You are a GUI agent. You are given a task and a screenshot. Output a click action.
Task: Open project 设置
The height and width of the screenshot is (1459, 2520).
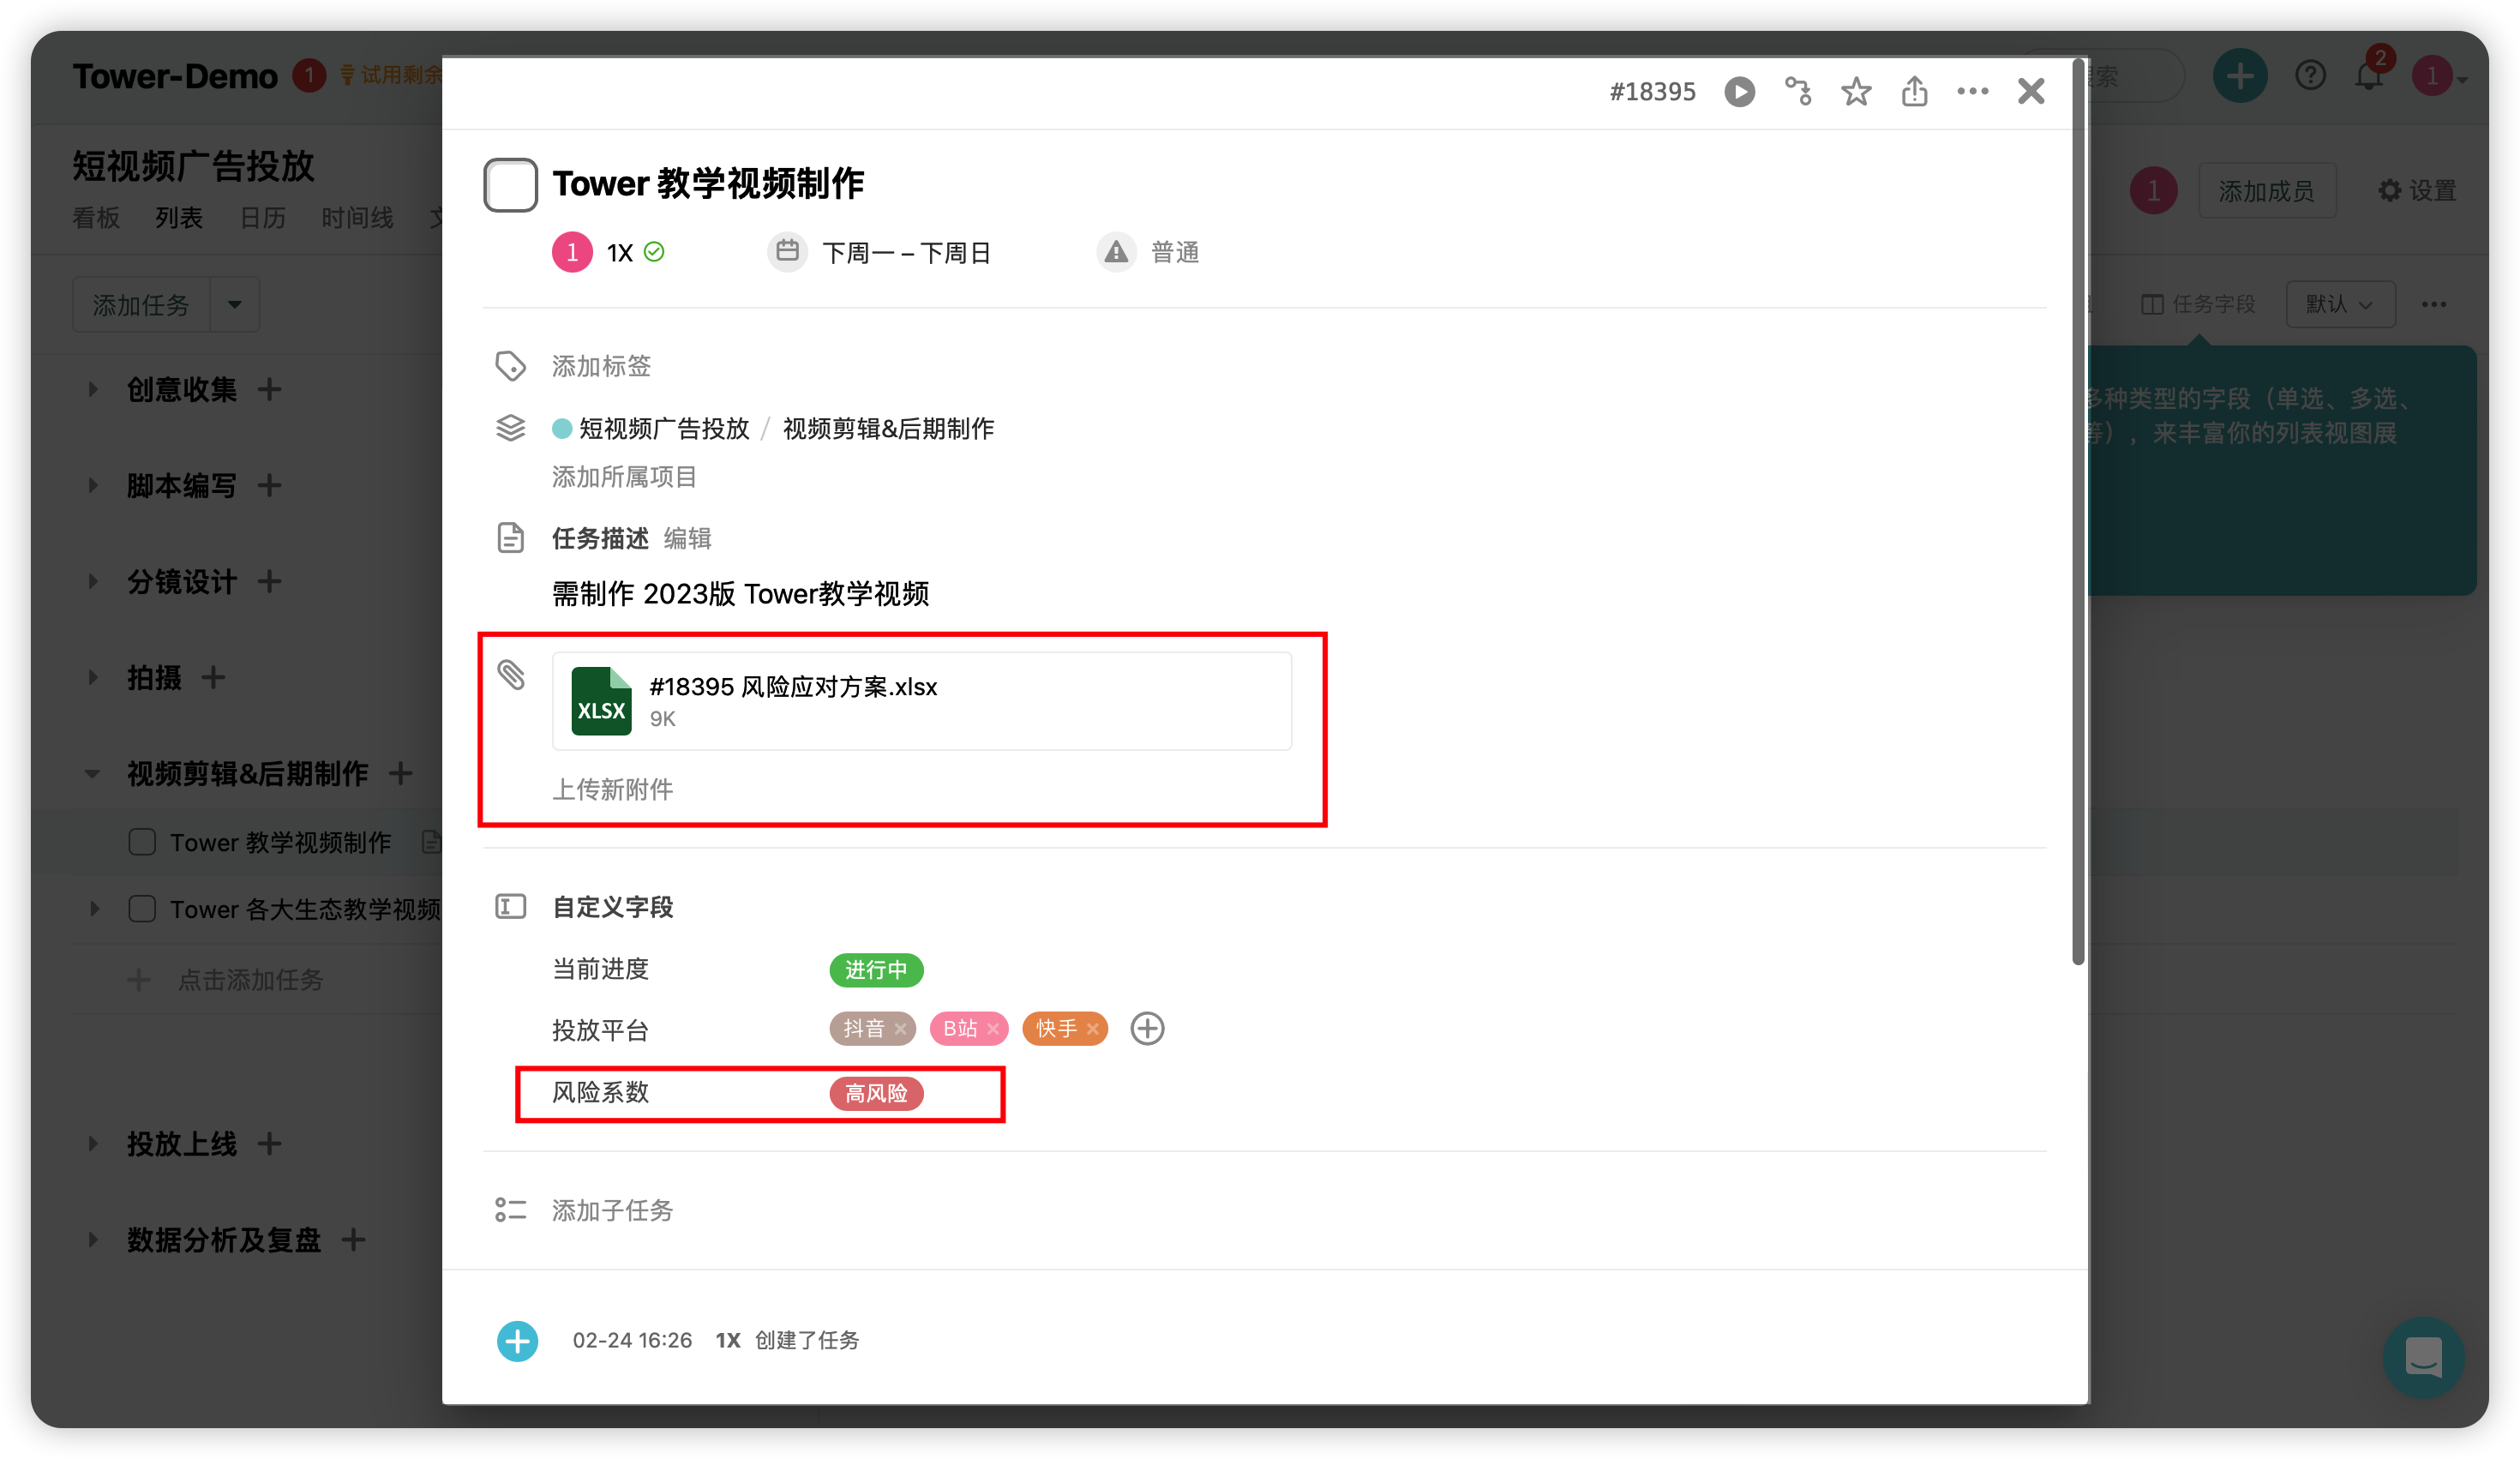point(2417,190)
